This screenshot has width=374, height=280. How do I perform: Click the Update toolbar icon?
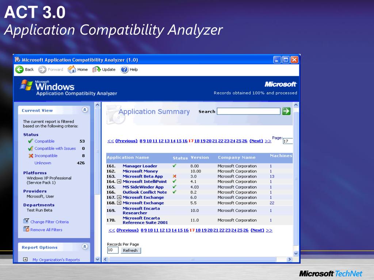pyautogui.click(x=96, y=70)
